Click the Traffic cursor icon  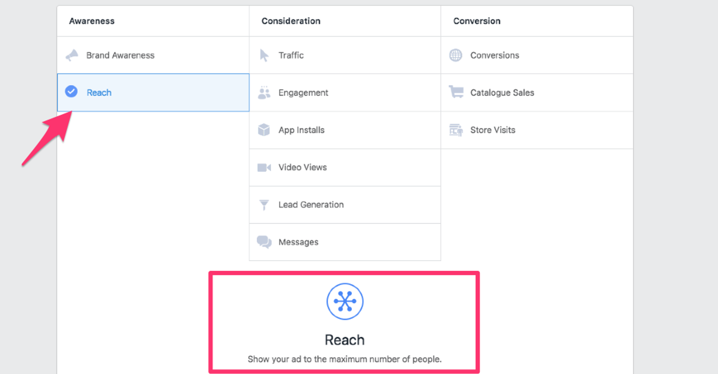264,55
